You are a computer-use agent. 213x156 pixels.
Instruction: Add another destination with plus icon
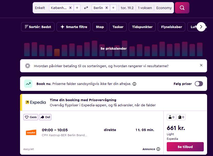point(113,8)
